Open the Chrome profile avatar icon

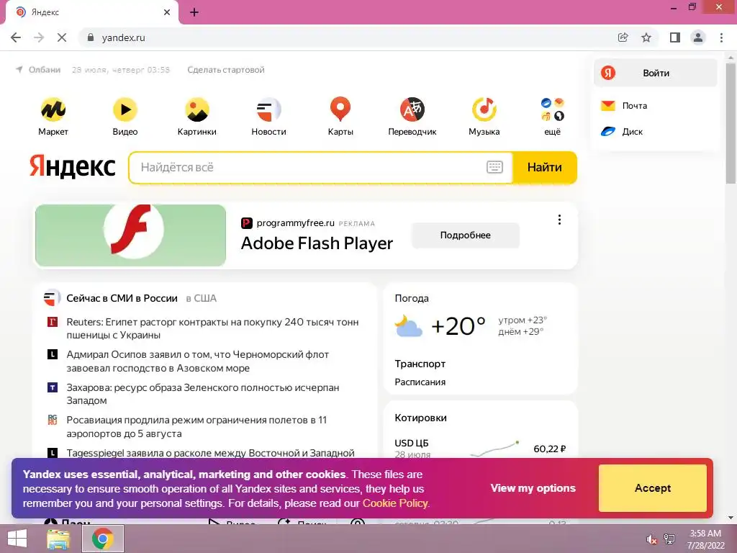(x=698, y=37)
